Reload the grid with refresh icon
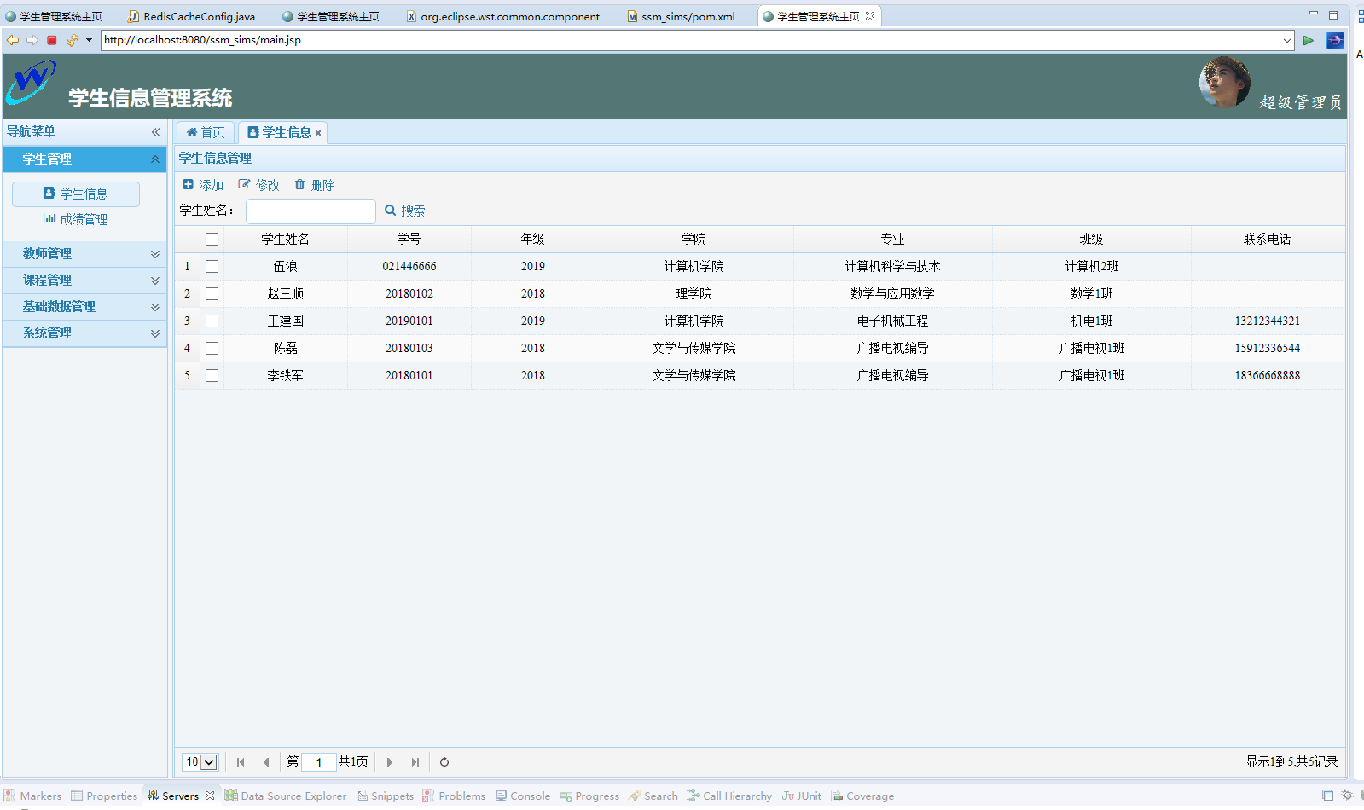The height and width of the screenshot is (810, 1364). [x=444, y=762]
